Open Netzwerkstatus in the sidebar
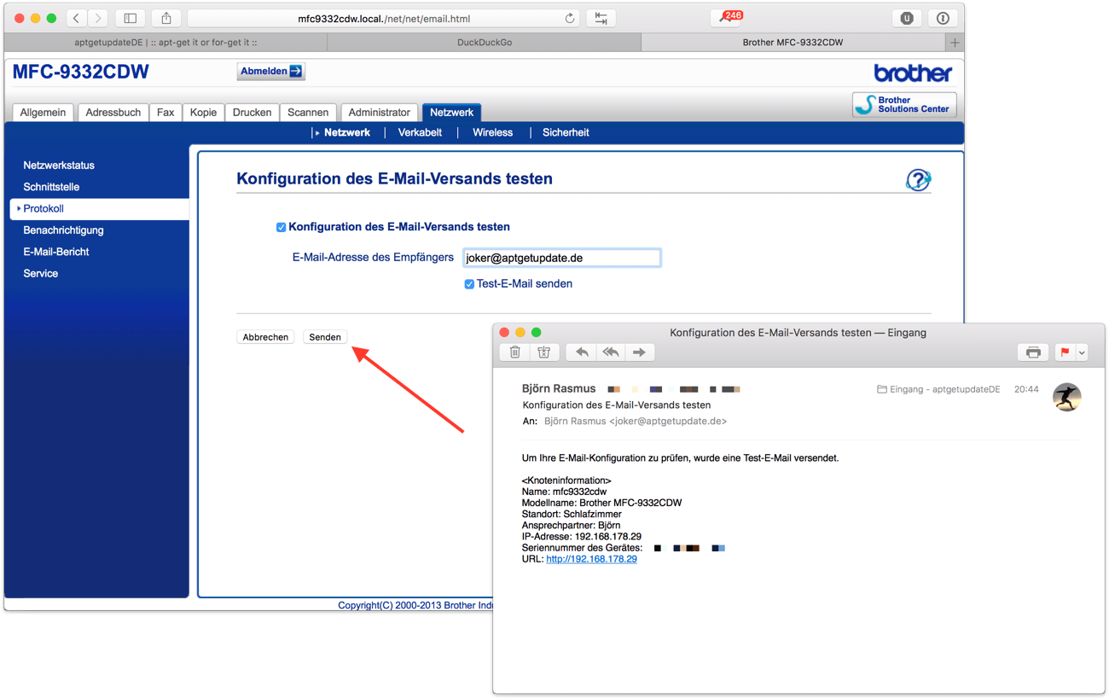1109x699 pixels. 59,166
